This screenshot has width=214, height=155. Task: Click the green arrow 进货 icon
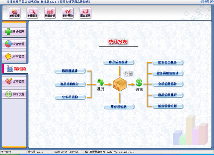[x=101, y=83]
